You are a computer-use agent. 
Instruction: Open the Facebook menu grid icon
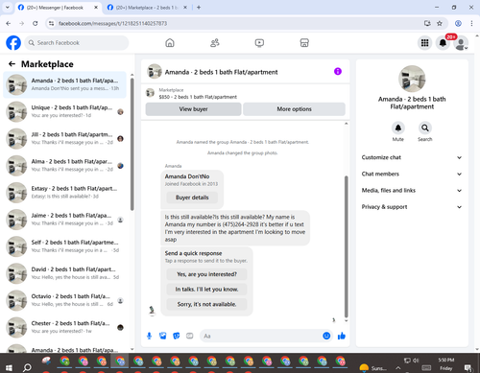point(424,43)
